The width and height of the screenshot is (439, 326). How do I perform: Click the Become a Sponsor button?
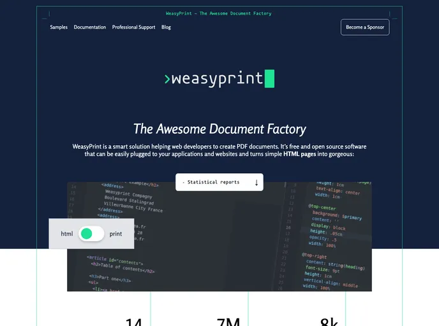pyautogui.click(x=365, y=27)
